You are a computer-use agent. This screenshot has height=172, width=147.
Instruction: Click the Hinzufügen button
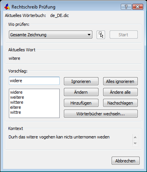tap(81, 103)
